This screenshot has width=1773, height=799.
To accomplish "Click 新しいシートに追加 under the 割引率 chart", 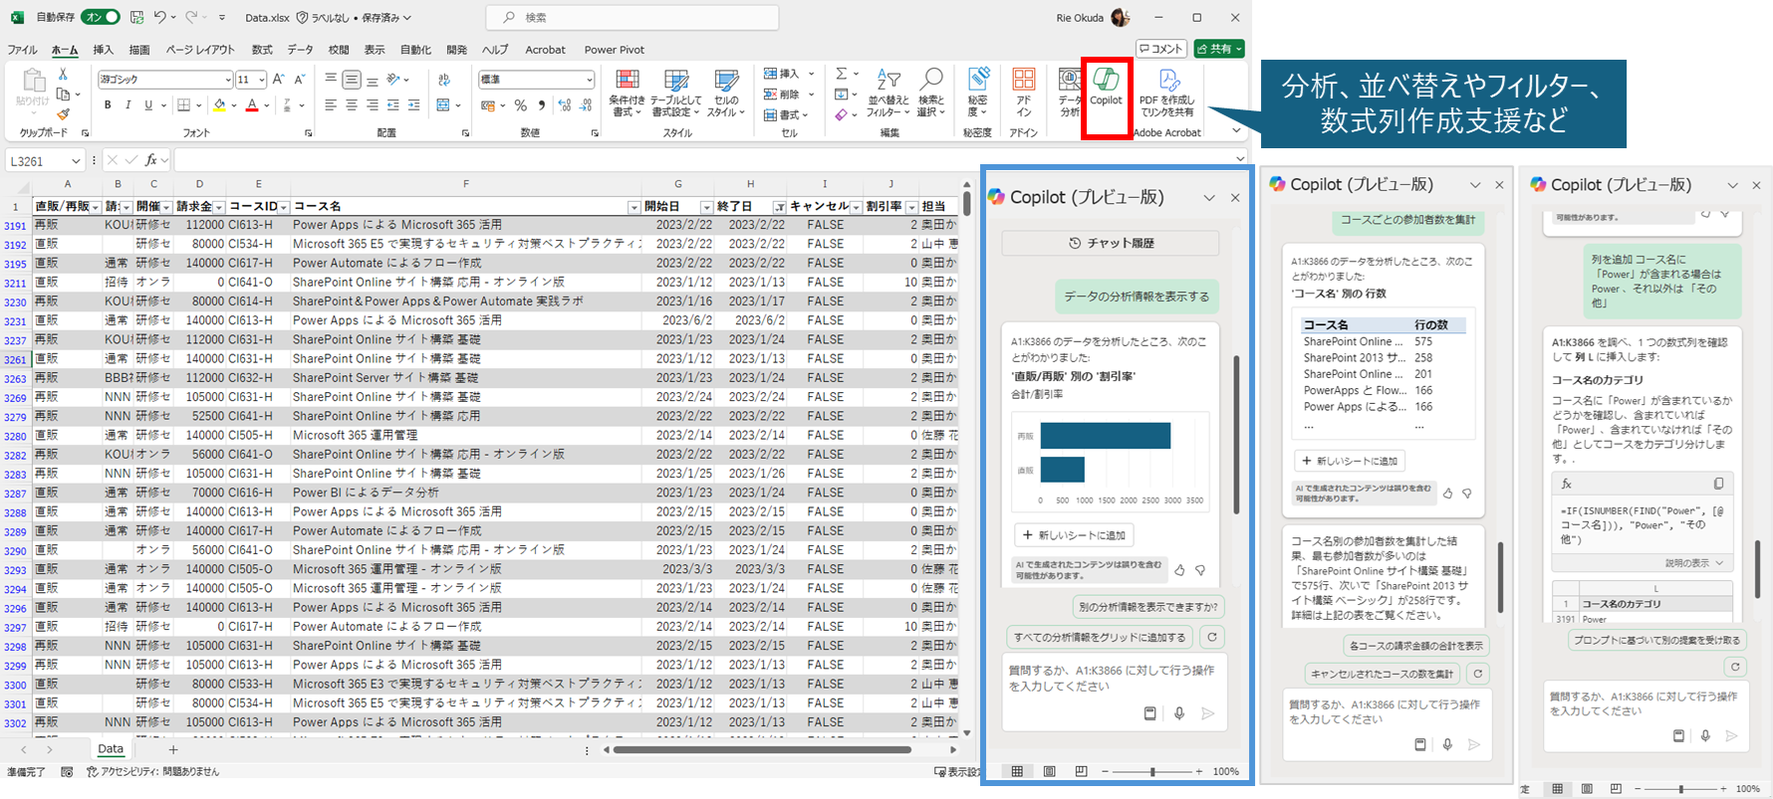I will (1074, 535).
